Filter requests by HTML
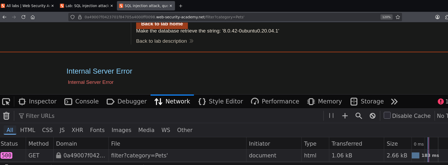Image resolution: width=448 pixels, height=165 pixels. [28, 130]
